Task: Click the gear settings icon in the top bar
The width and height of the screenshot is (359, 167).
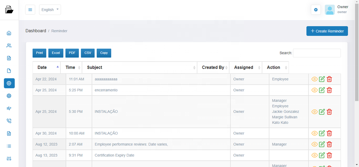Action: tap(316, 10)
